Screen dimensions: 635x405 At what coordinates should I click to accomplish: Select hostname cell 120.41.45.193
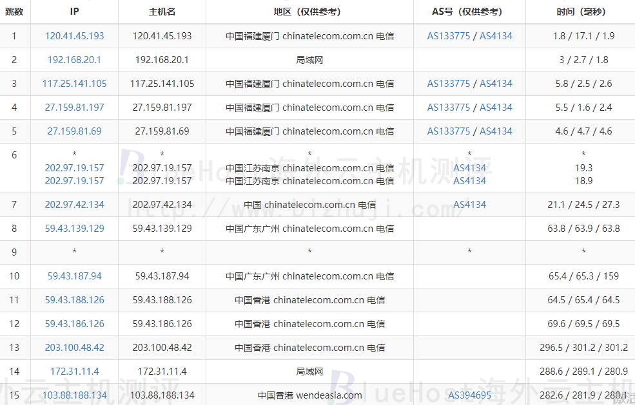coord(162,36)
